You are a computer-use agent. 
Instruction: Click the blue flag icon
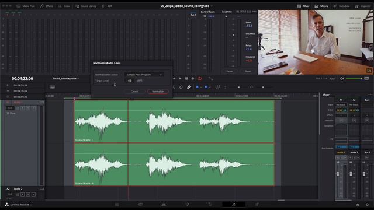(x=198, y=87)
